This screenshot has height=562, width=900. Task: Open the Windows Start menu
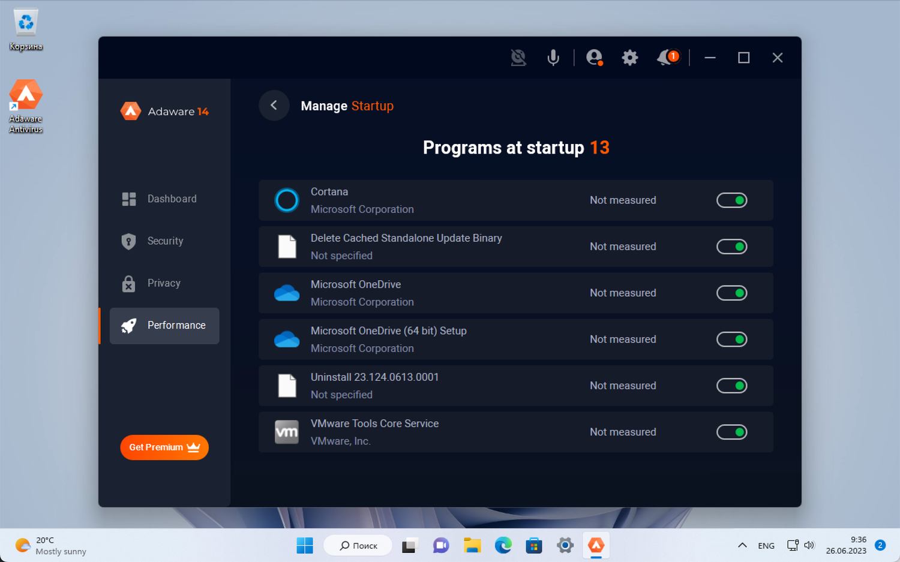pyautogui.click(x=305, y=546)
